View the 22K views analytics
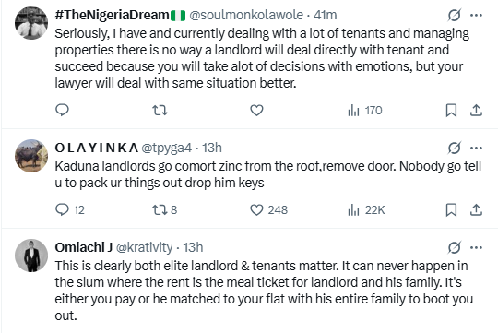Image resolution: width=498 pixels, height=333 pixels. (x=366, y=209)
